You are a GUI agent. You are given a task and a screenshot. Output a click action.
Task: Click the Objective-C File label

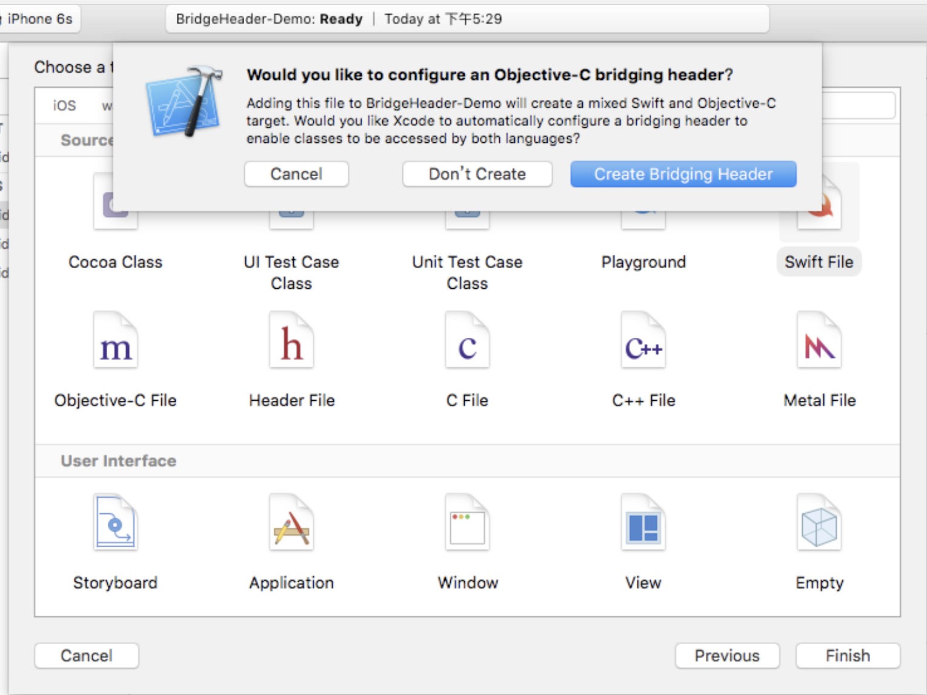(116, 400)
